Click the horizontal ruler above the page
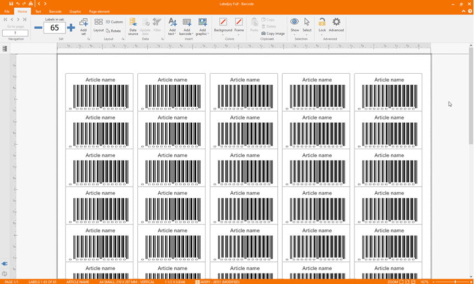 pyautogui.click(x=244, y=46)
